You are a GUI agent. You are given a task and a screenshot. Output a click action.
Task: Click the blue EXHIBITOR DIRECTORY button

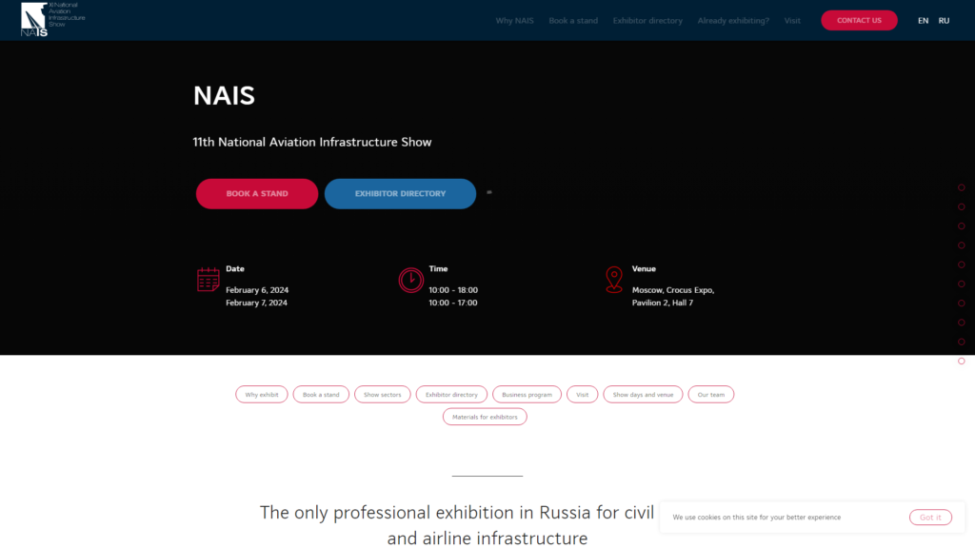[400, 194]
